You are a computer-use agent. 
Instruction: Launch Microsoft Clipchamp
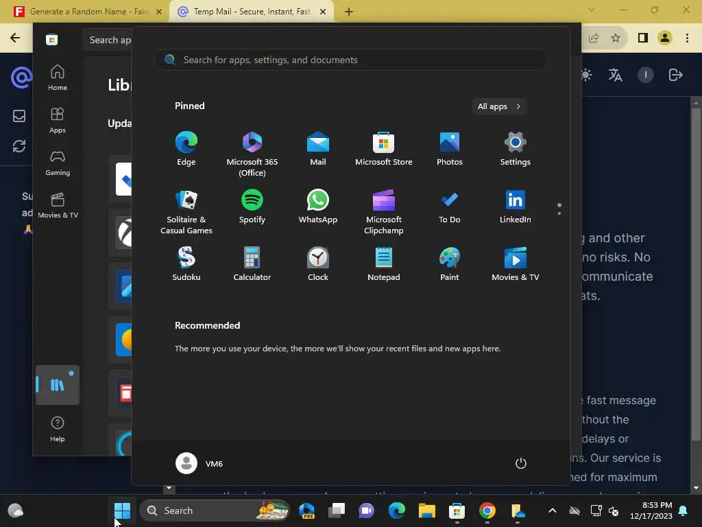click(x=384, y=211)
